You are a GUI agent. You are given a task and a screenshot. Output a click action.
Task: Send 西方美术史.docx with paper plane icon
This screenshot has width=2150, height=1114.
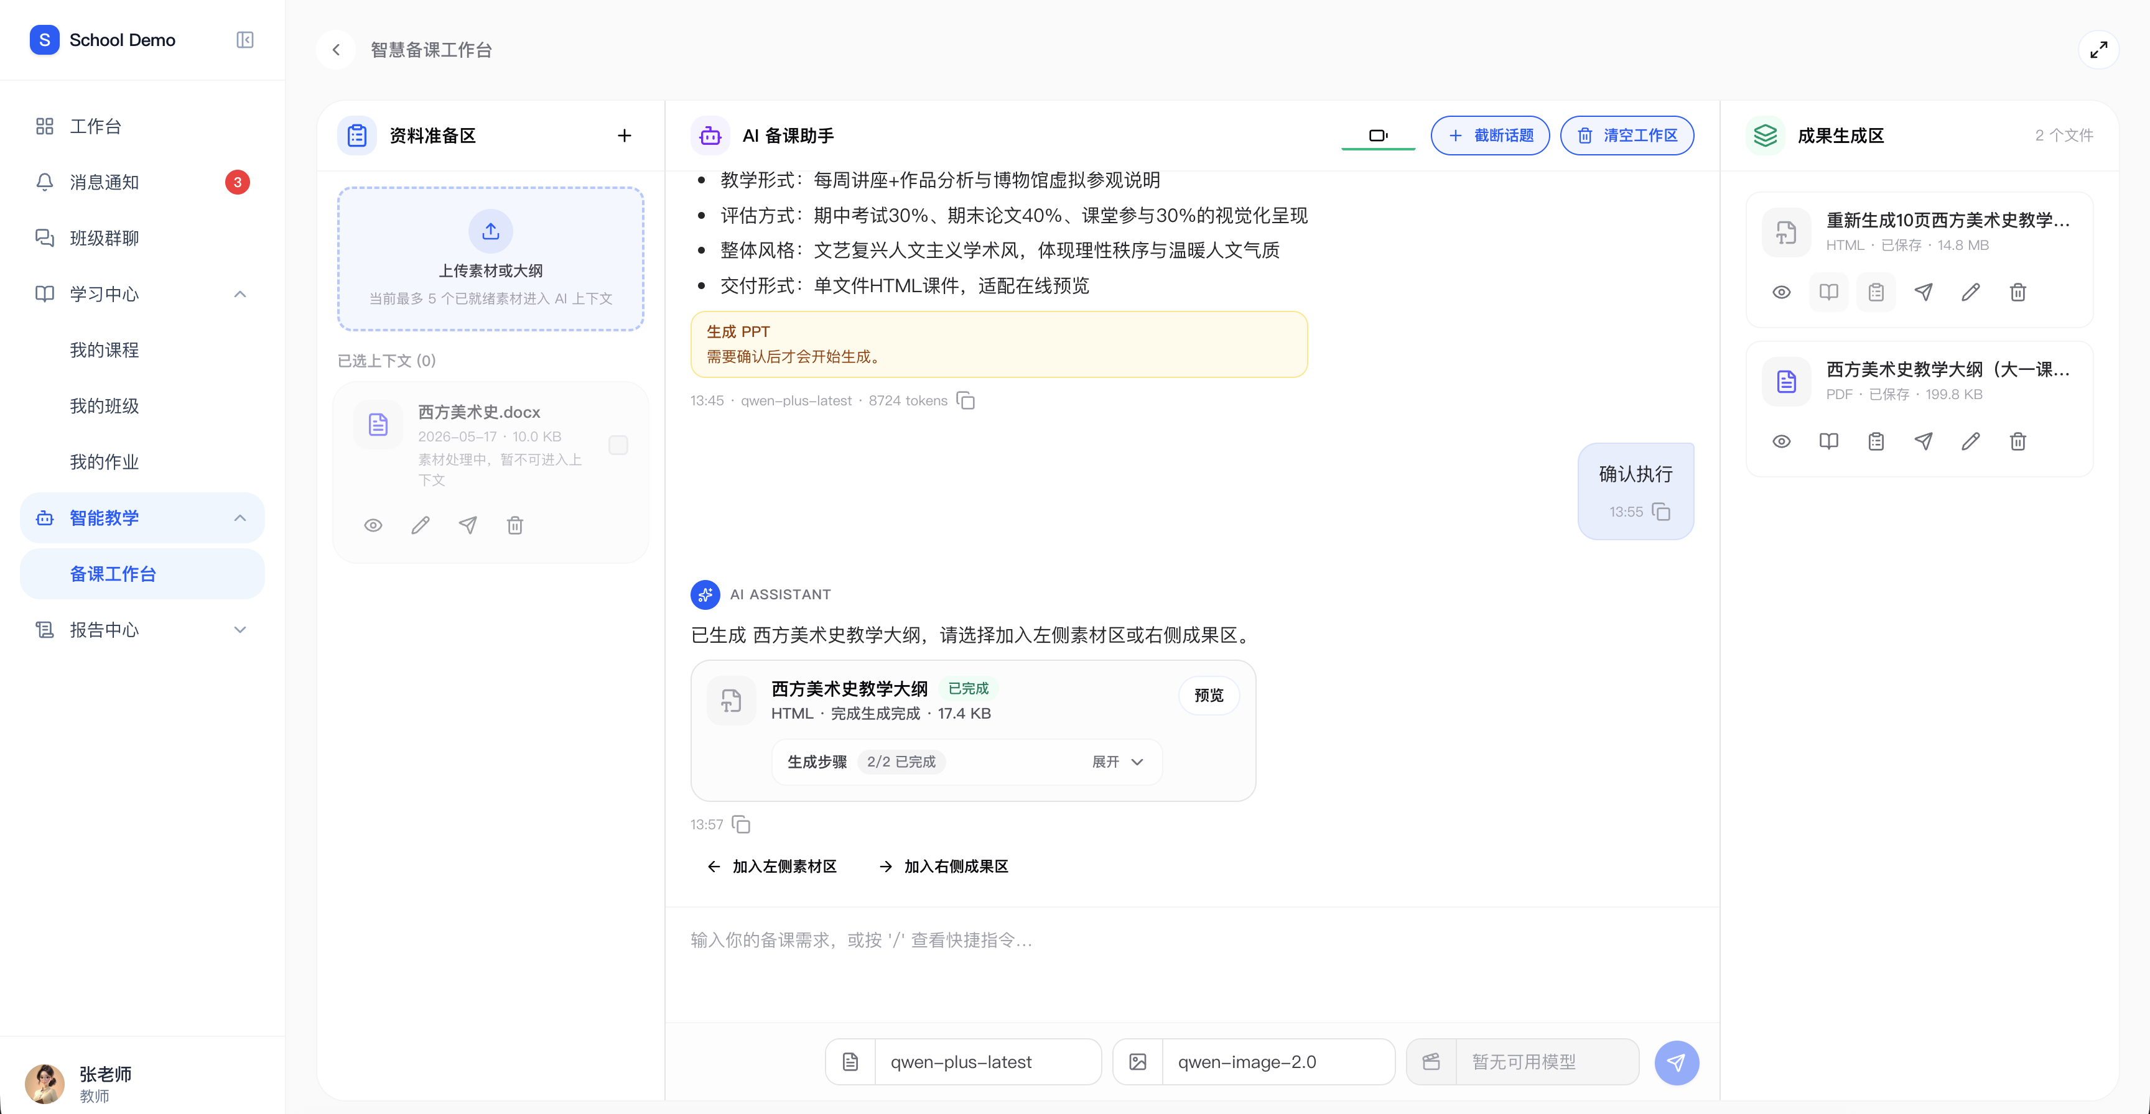click(x=468, y=525)
